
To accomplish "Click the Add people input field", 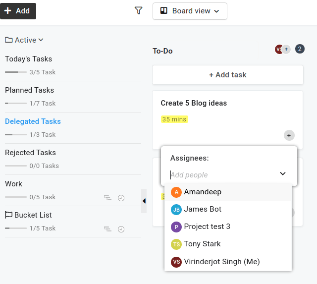I will click(223, 175).
